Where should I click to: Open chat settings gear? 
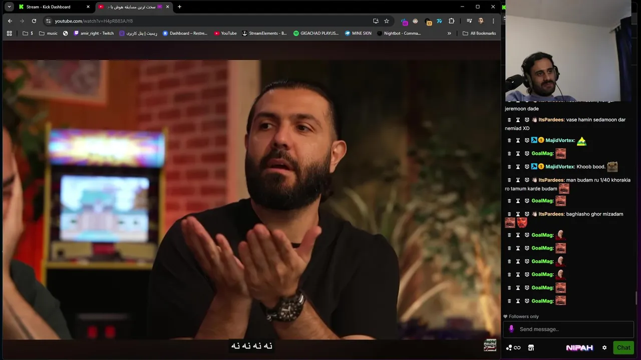(x=604, y=347)
